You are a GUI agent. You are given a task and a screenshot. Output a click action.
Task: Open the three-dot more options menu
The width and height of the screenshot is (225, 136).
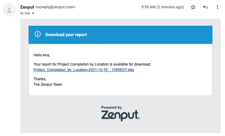coord(218,7)
